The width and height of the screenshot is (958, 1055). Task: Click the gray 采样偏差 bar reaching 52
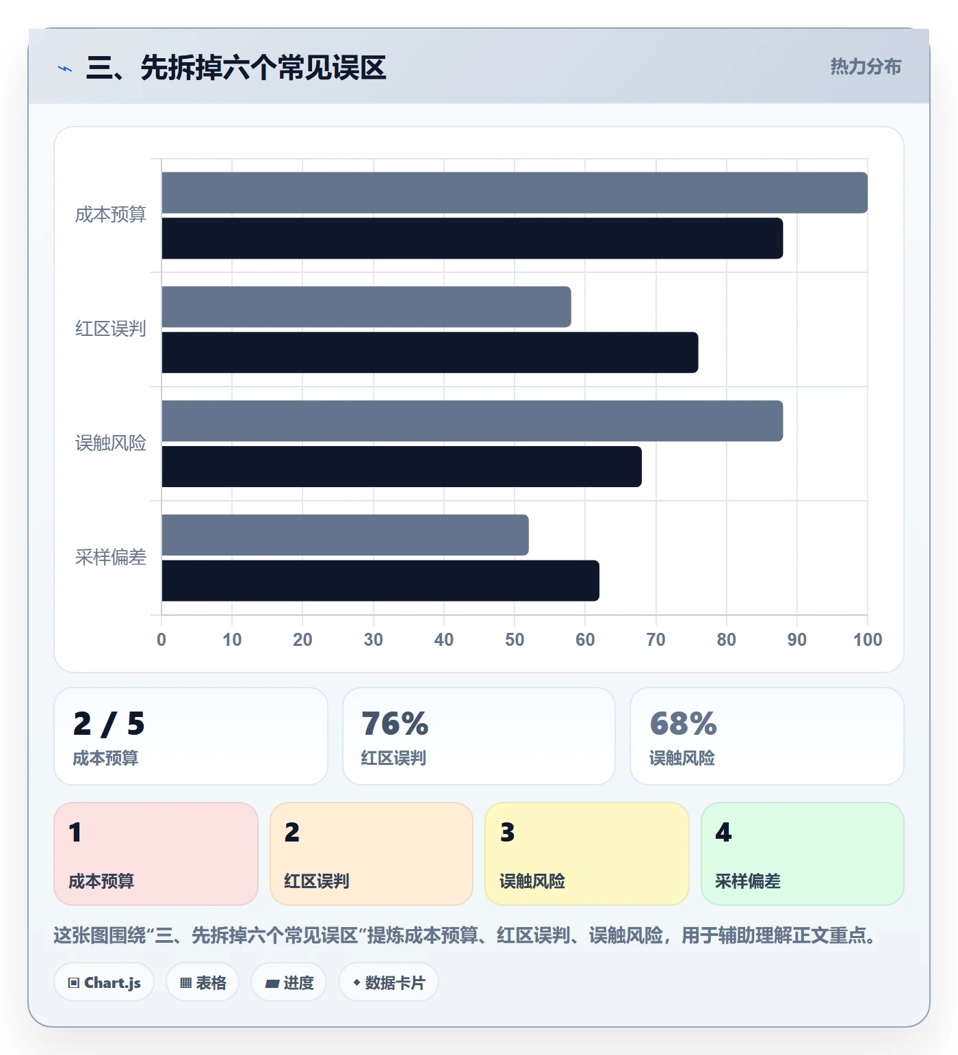pos(345,536)
